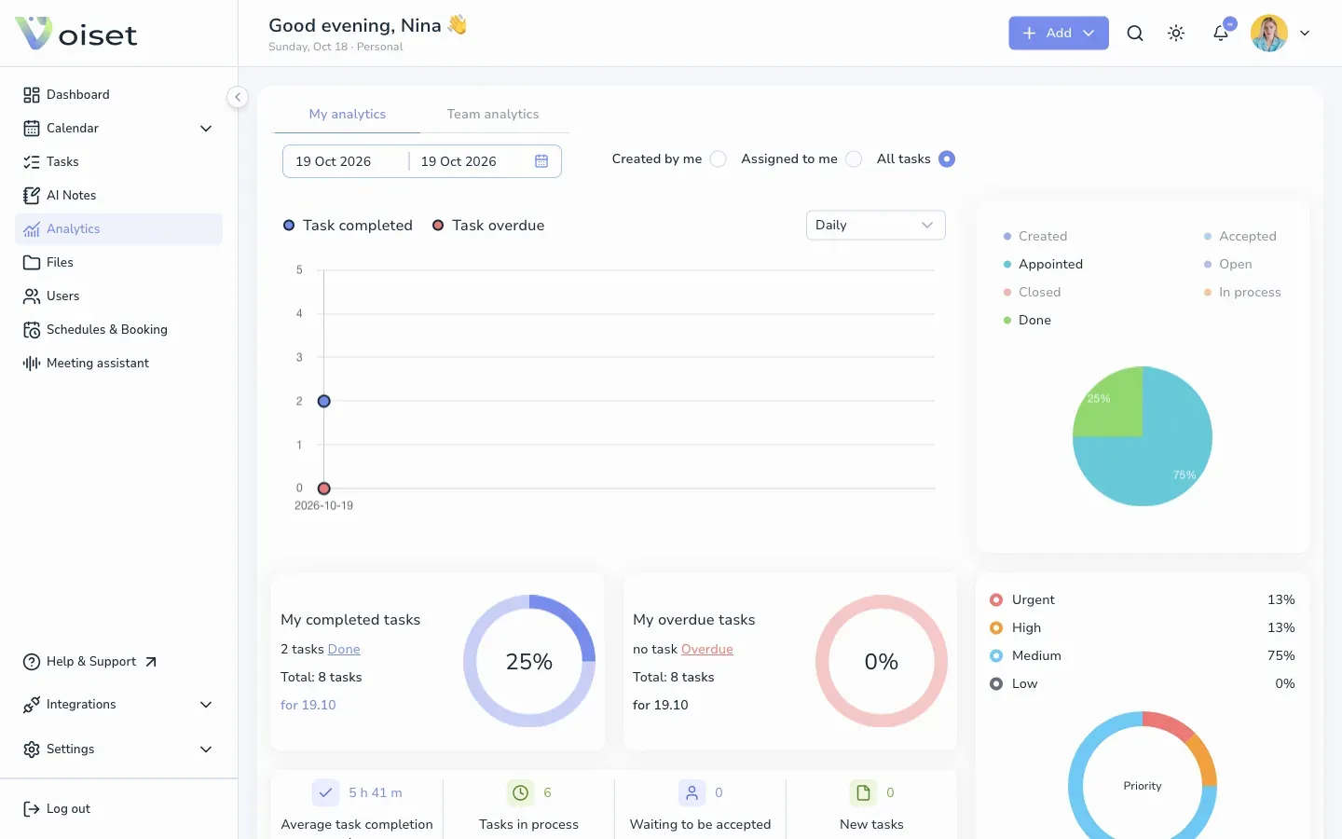This screenshot has width=1342, height=839.
Task: Select Assigned to me radio button
Action: [x=854, y=159]
